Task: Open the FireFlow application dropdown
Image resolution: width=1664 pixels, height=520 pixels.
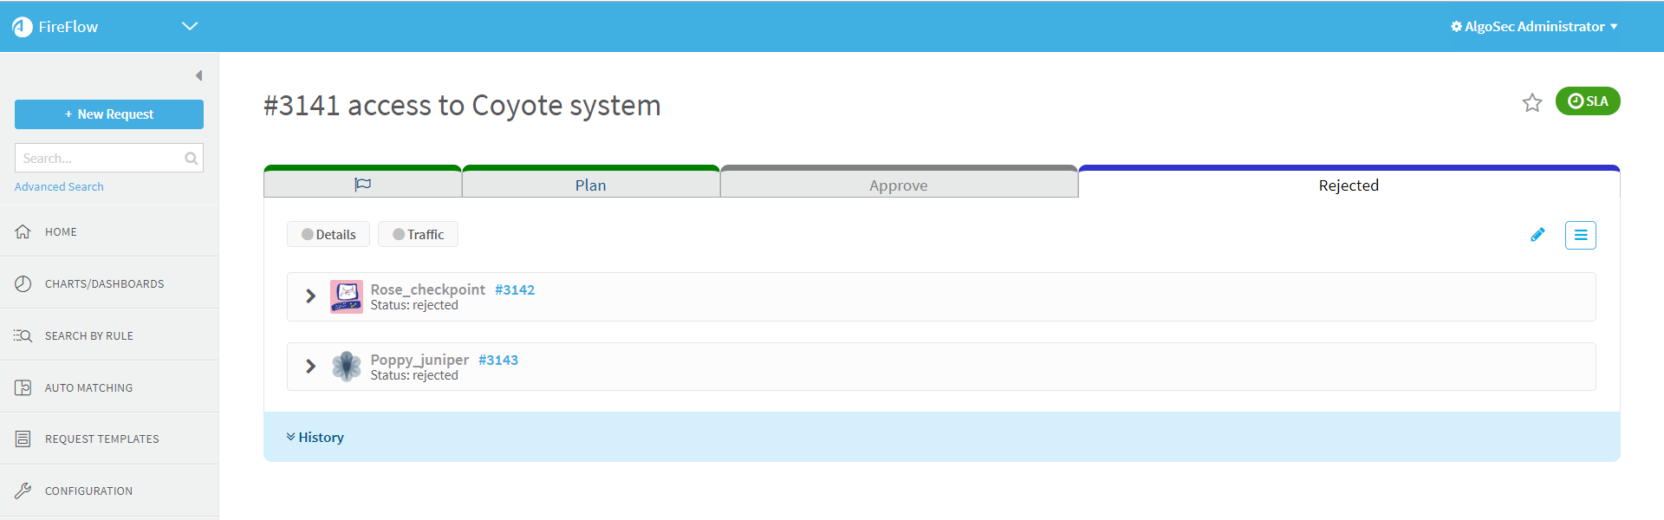Action: [x=190, y=26]
